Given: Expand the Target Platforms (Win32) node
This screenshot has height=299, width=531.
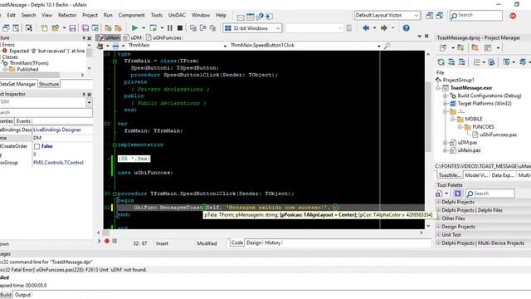Looking at the screenshot, I should [446, 104].
